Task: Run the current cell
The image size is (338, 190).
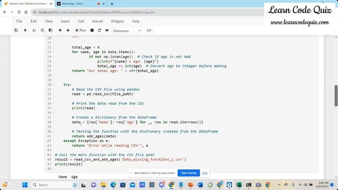Action: coord(81,31)
